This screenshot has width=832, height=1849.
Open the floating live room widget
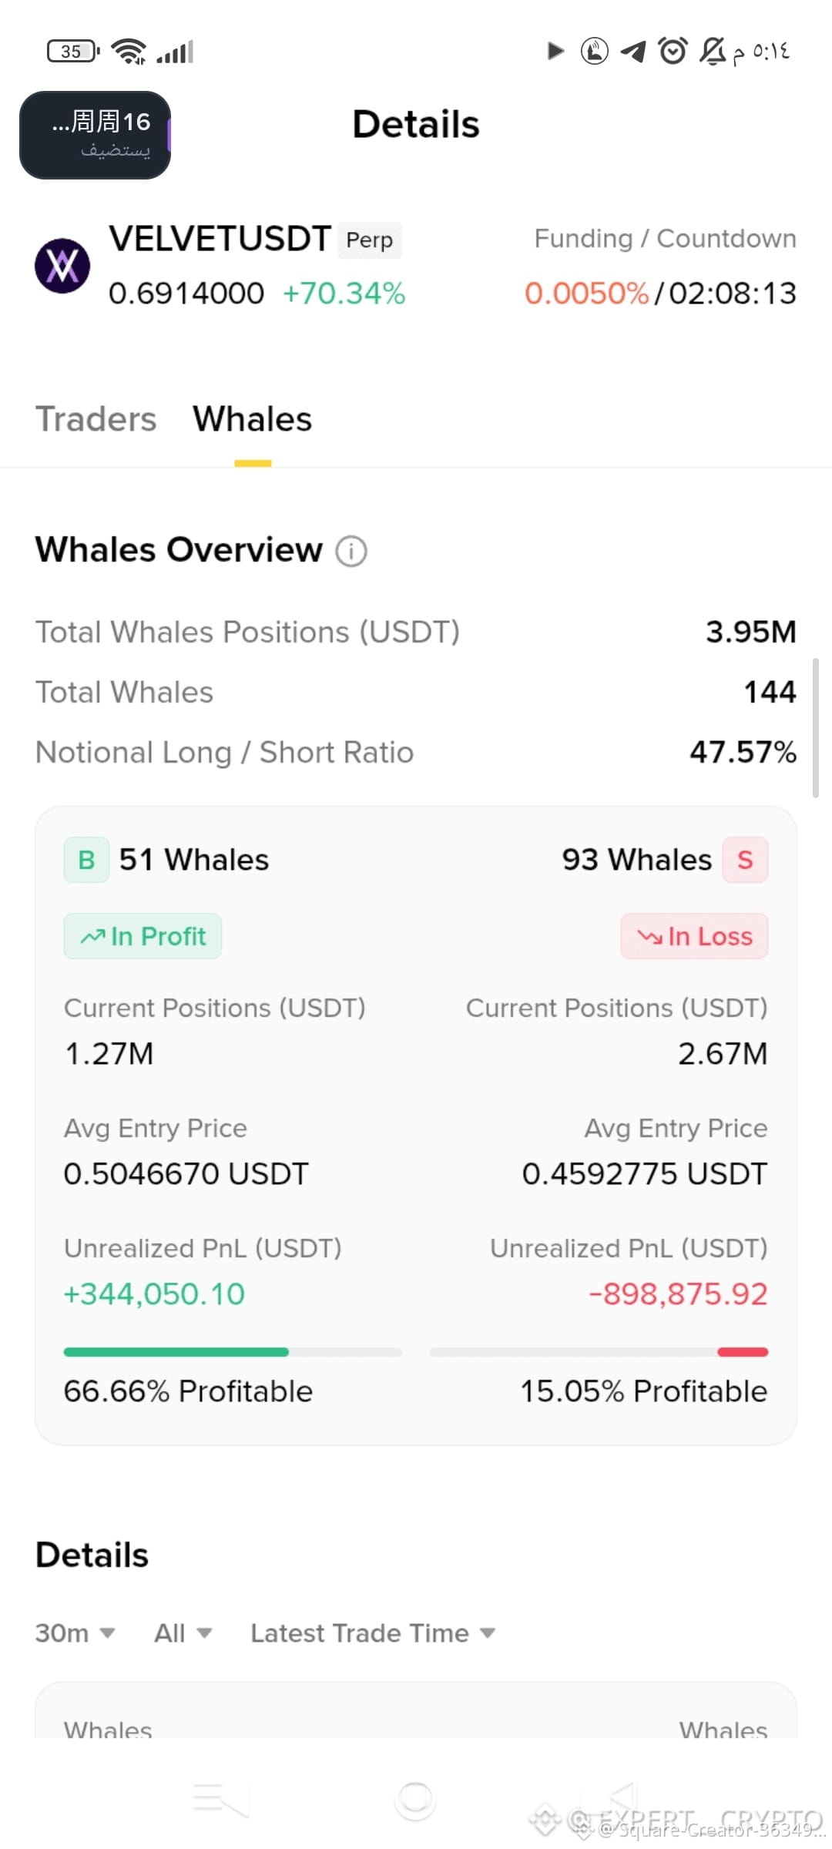95,135
